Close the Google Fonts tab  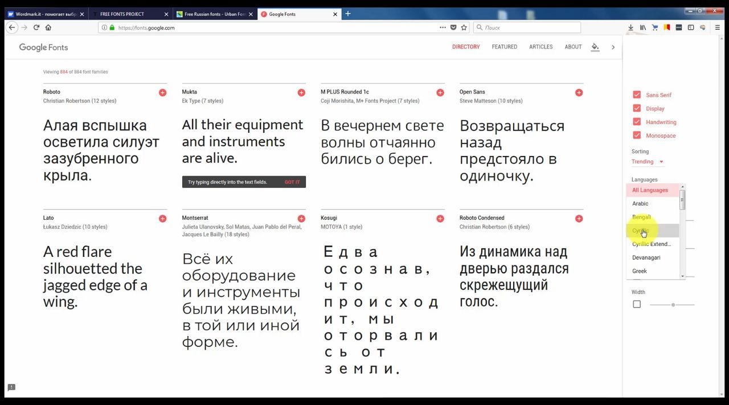(335, 14)
